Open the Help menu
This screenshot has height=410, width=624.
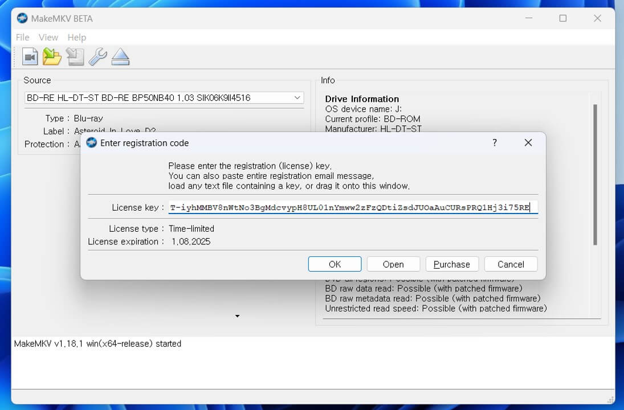click(x=77, y=38)
